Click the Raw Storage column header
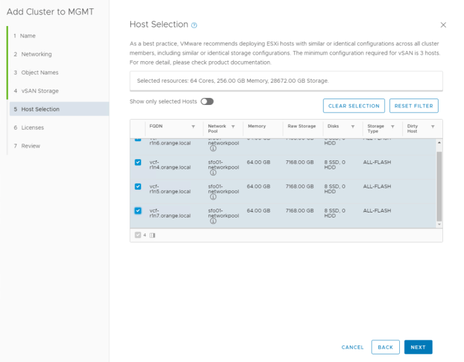The width and height of the screenshot is (464, 362). pos(301,126)
